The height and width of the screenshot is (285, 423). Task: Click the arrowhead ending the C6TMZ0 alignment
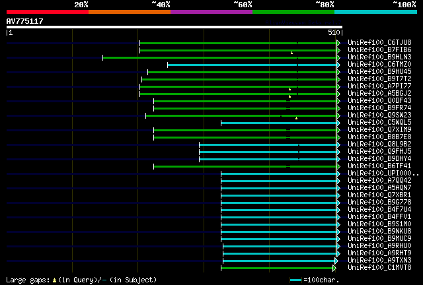point(338,65)
